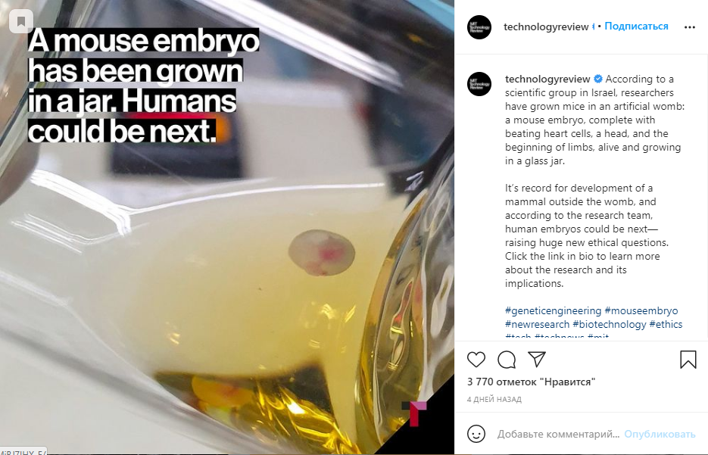708x455 pixels.
Task: Open the three-dot more options menu
Action: tap(690, 27)
